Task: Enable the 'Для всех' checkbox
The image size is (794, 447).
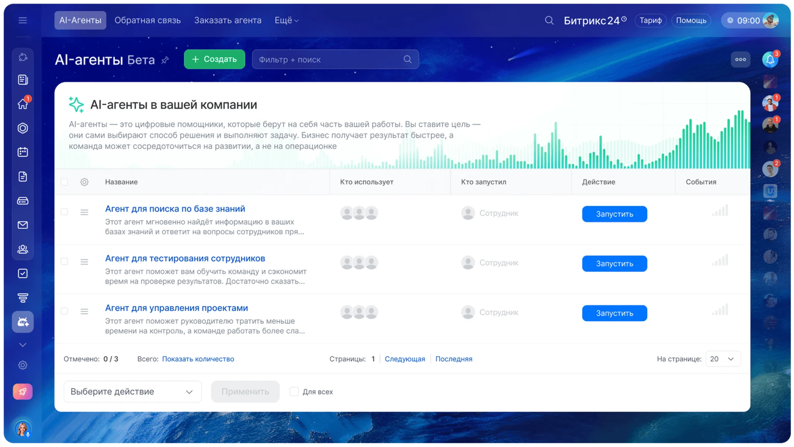Action: (294, 392)
